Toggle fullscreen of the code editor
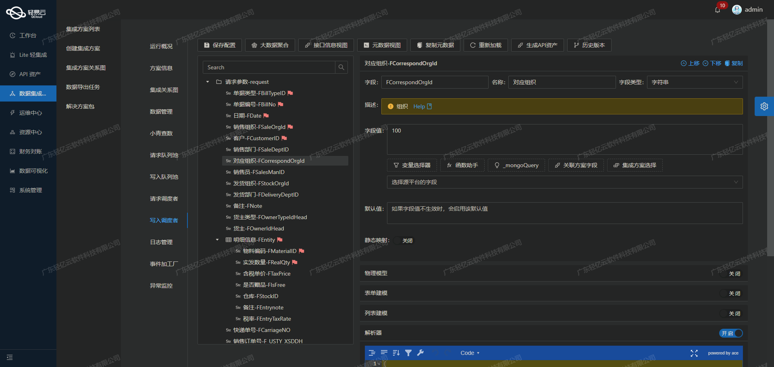The height and width of the screenshot is (367, 774). pyautogui.click(x=694, y=353)
